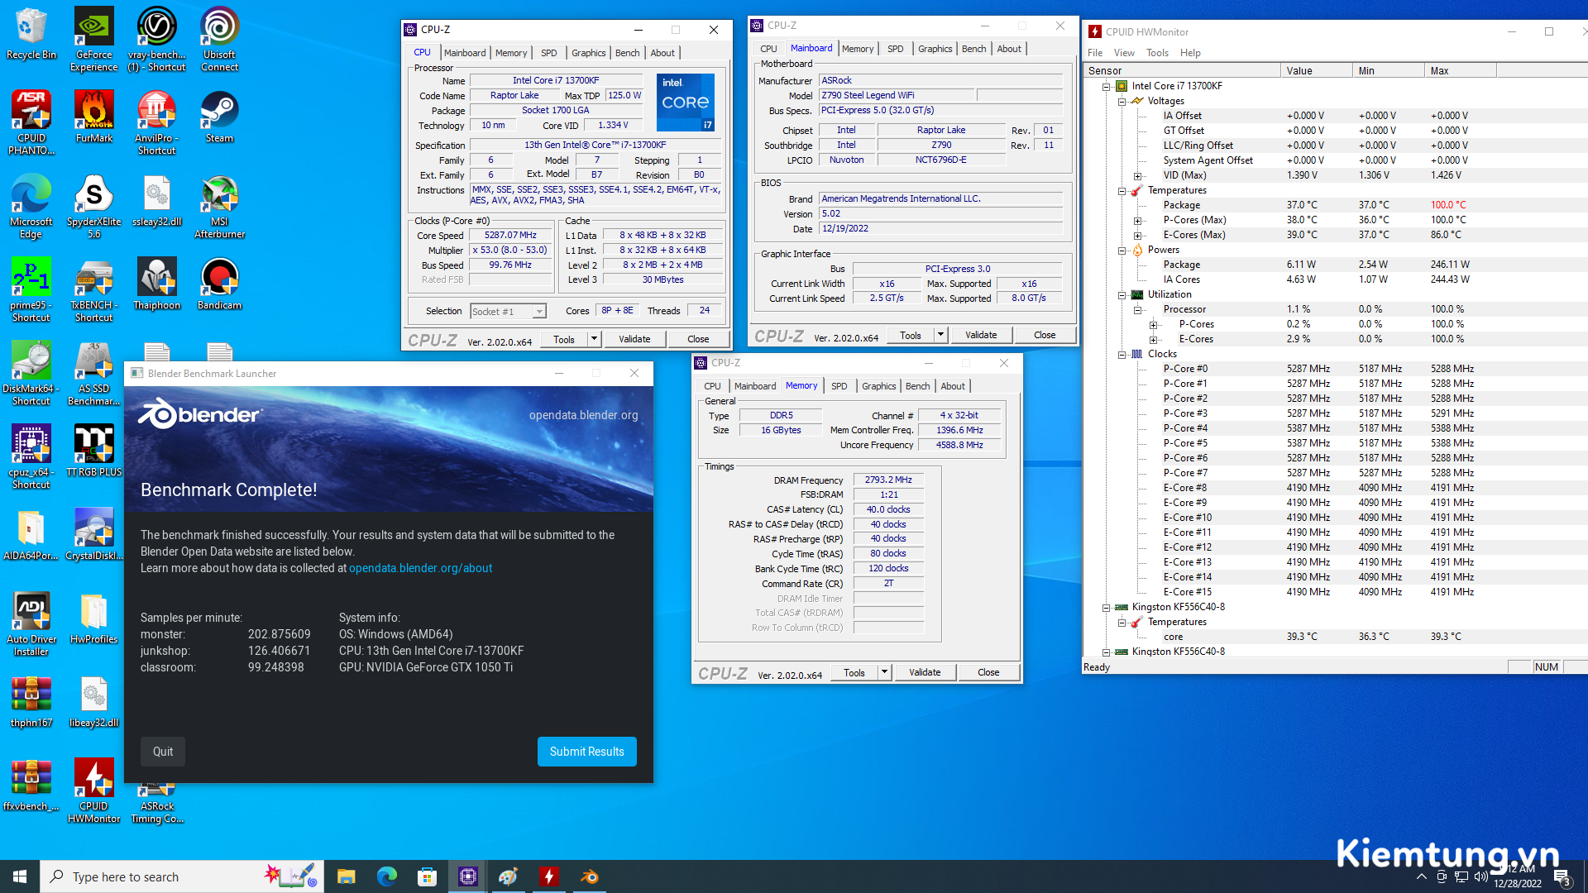This screenshot has height=893, width=1588.
Task: Open Tools dropdown arrow in CPU-Z Mainboard window
Action: click(940, 335)
